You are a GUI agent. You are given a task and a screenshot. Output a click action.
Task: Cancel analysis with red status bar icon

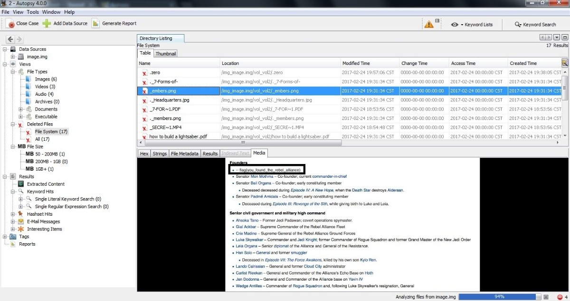pyautogui.click(x=559, y=297)
